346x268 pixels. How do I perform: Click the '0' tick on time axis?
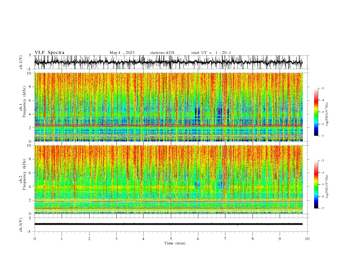(x=35, y=239)
